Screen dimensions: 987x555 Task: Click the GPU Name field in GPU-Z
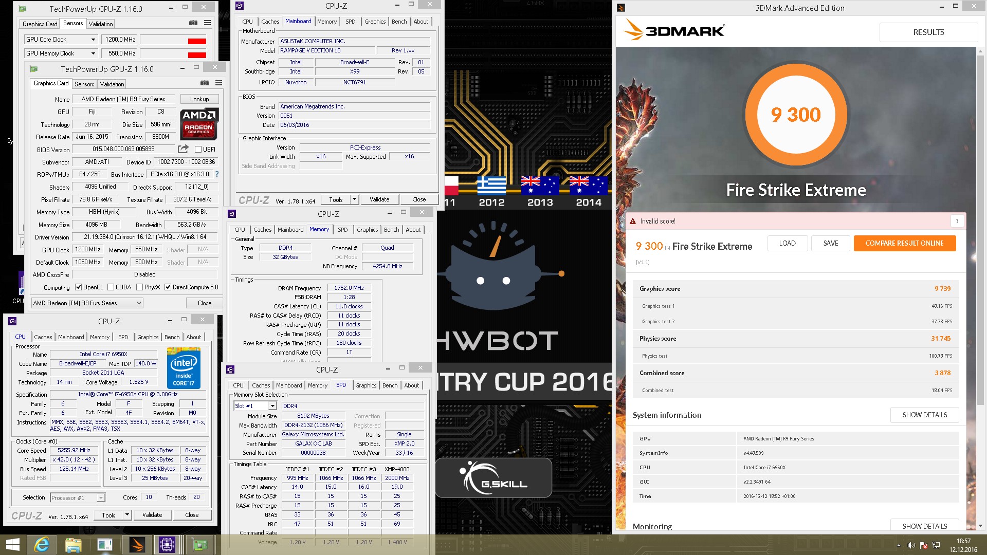coord(123,99)
